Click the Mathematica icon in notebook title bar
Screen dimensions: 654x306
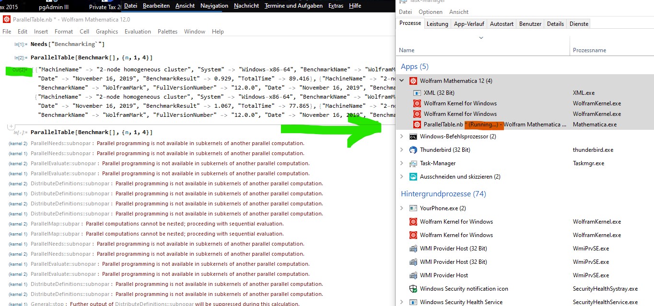pos(6,20)
